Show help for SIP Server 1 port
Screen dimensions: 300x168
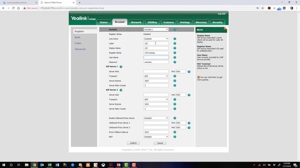pos(189,71)
